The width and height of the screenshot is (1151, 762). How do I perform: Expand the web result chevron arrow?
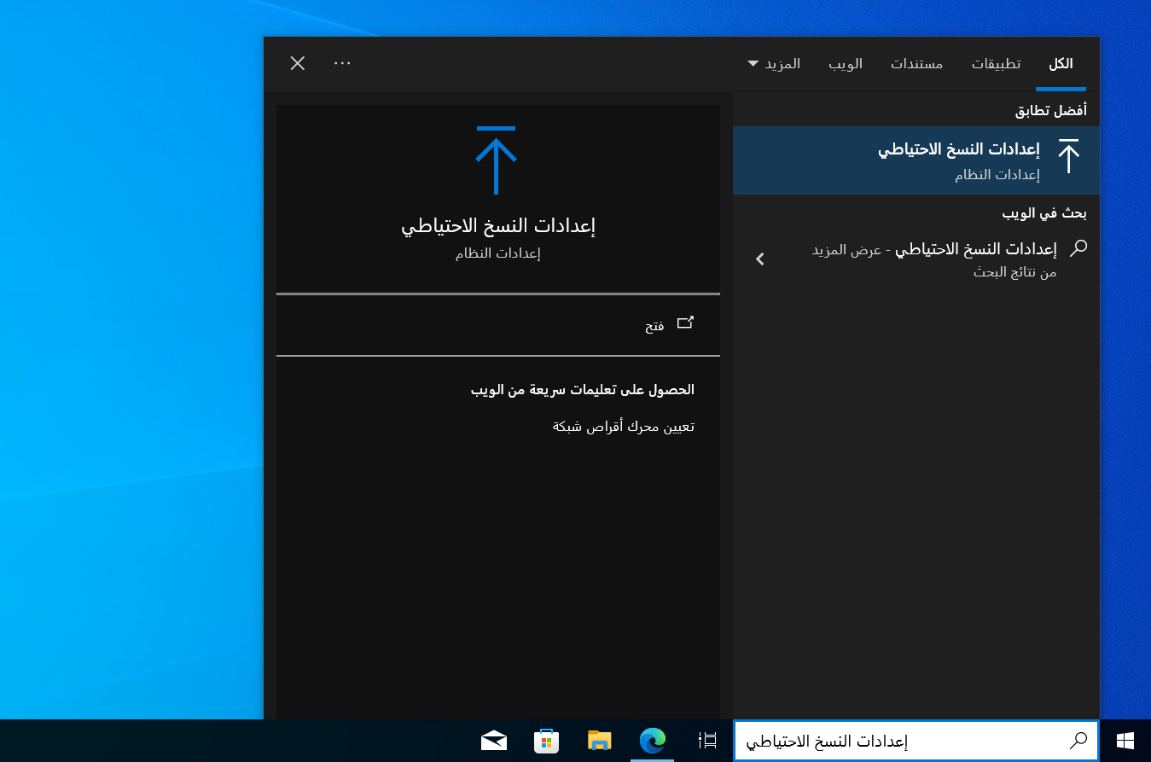[x=759, y=259]
